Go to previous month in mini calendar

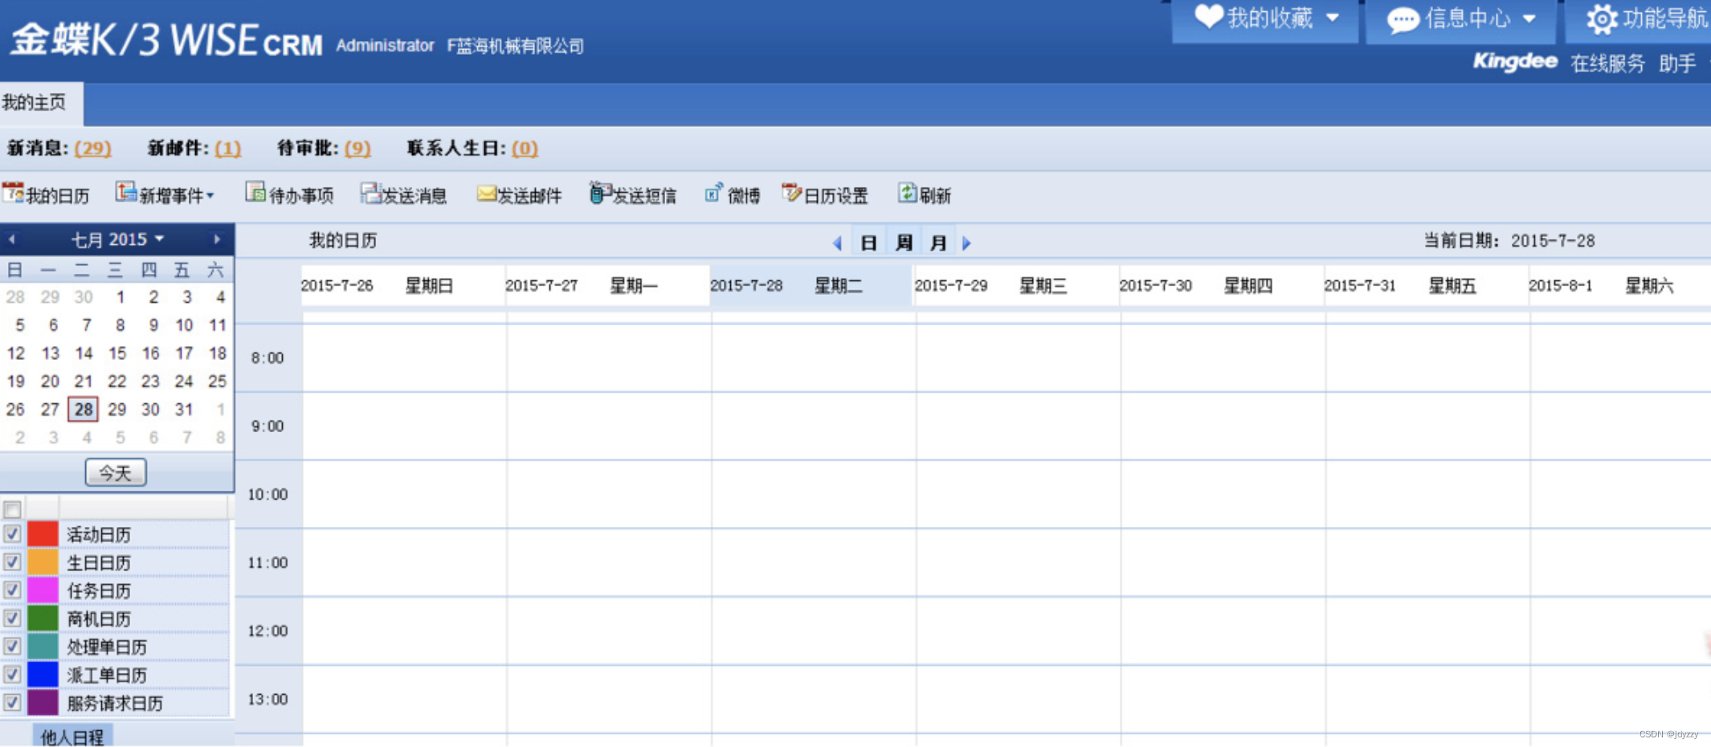pyautogui.click(x=12, y=239)
